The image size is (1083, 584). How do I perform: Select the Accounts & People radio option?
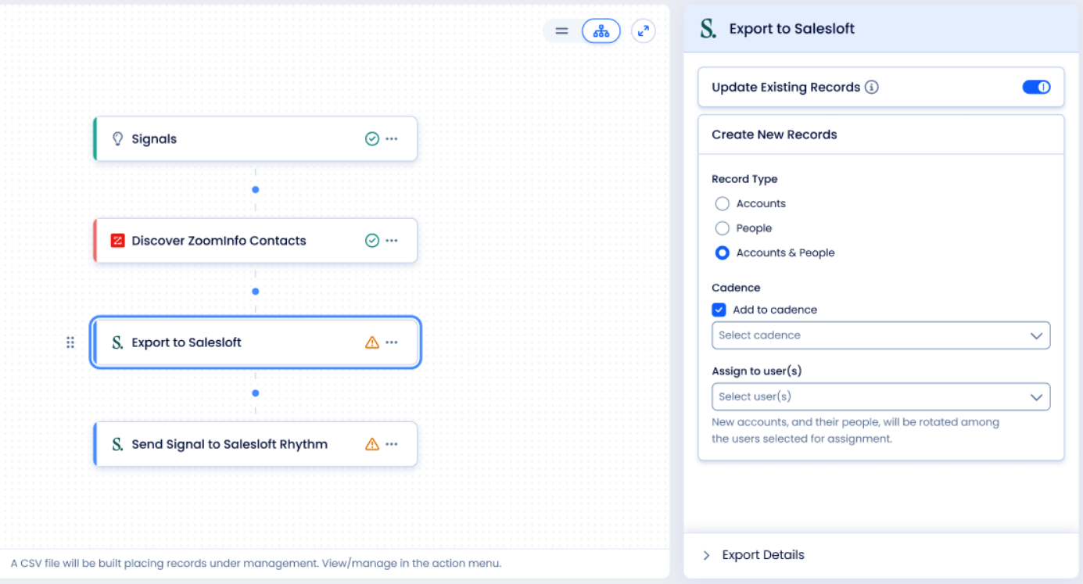(x=723, y=253)
